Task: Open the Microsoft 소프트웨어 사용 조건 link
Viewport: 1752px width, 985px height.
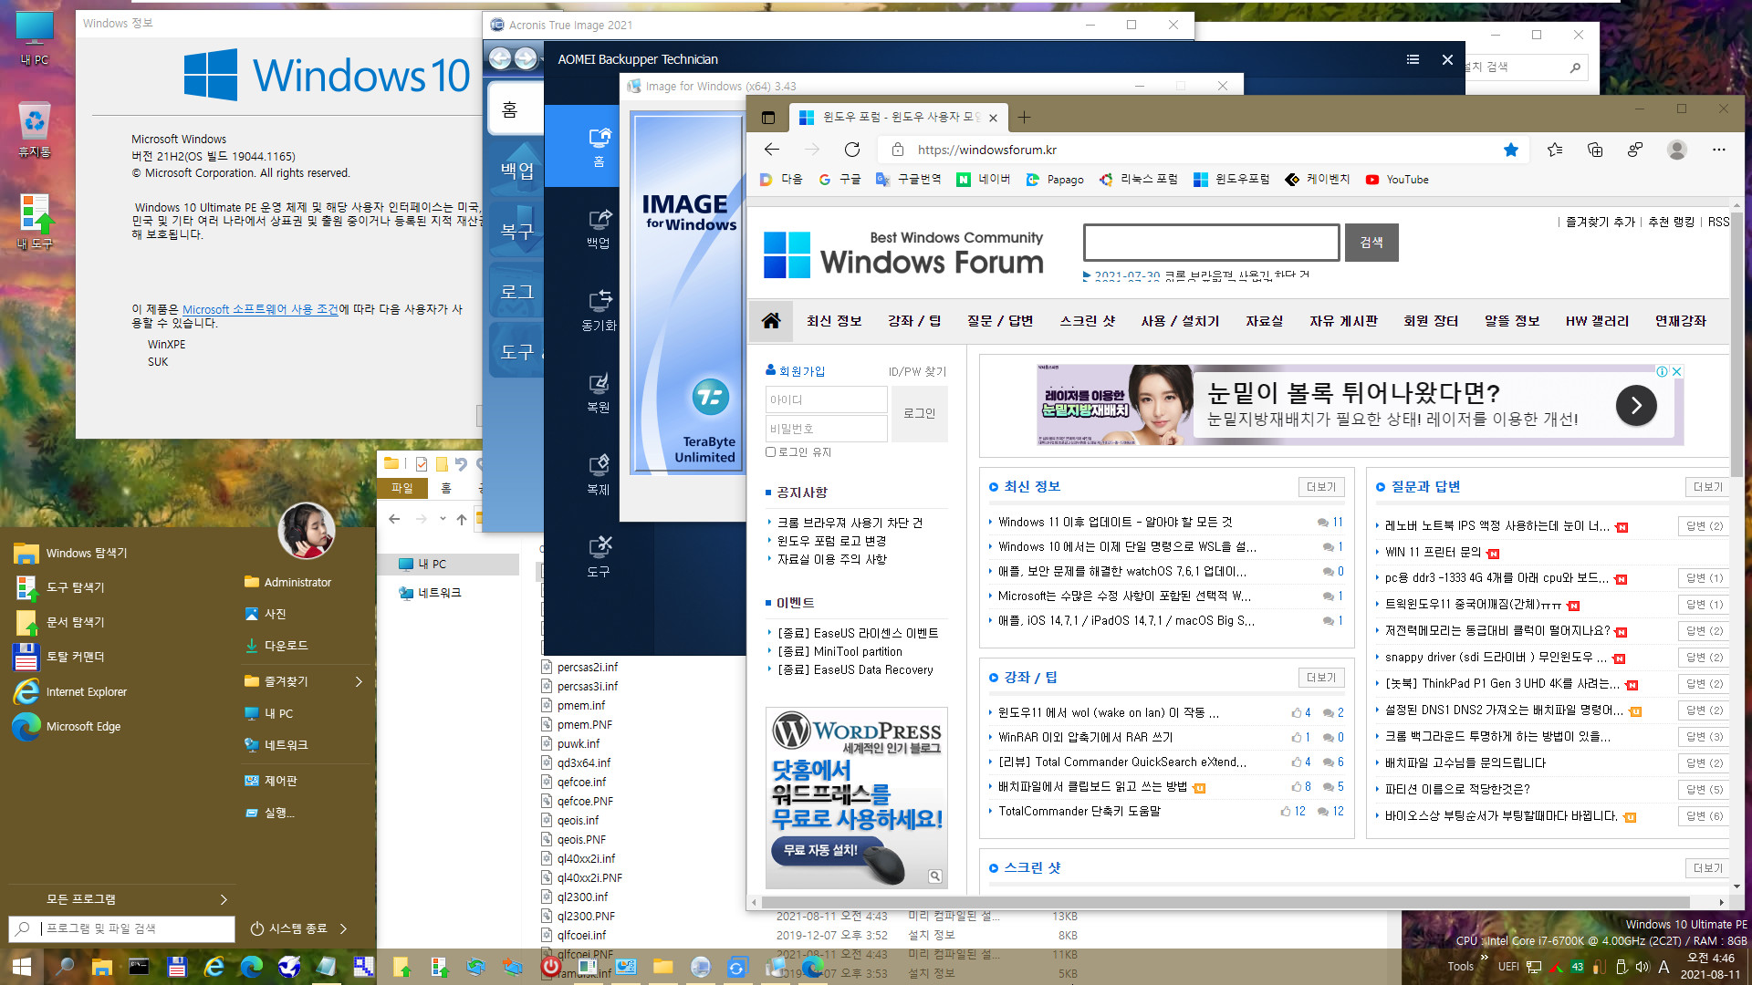Action: click(x=260, y=309)
